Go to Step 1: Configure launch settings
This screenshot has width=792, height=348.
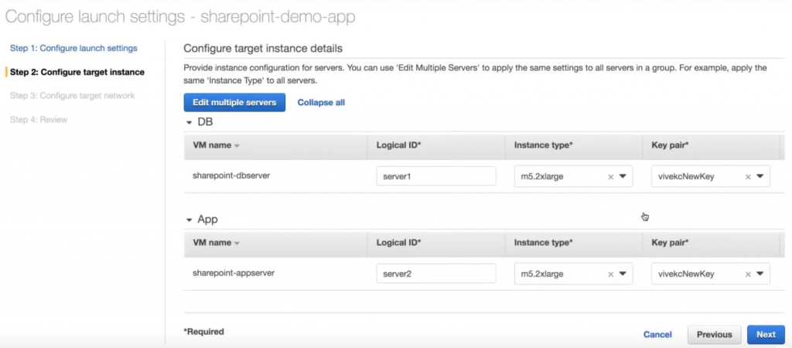tap(73, 48)
